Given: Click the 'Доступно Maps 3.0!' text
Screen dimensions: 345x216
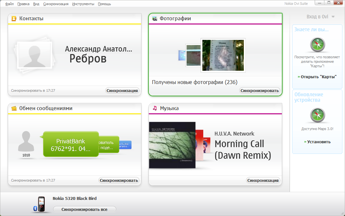Looking at the screenshot, I should coord(317,129).
